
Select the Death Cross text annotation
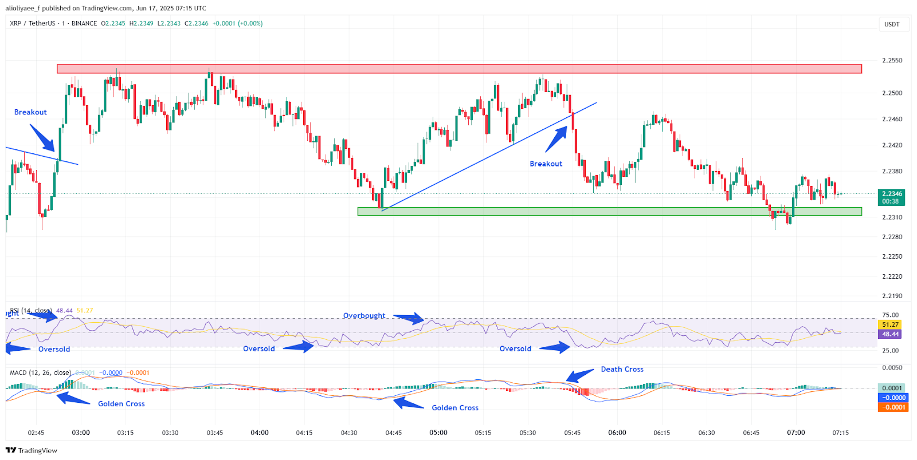[x=622, y=369]
